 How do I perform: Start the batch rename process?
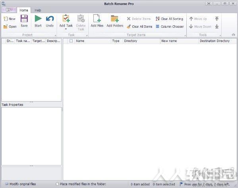pyautogui.click(x=38, y=21)
